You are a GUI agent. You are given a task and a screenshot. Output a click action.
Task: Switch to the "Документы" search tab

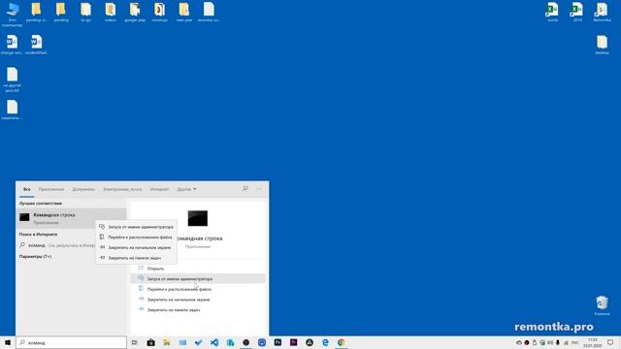click(x=83, y=190)
